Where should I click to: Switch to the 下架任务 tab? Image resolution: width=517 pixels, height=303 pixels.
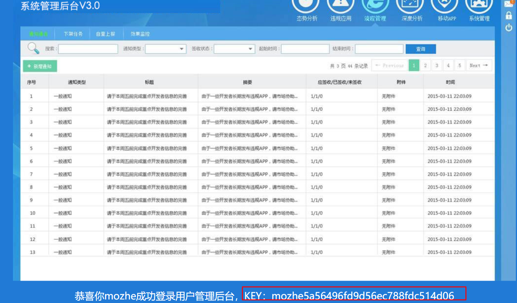73,34
